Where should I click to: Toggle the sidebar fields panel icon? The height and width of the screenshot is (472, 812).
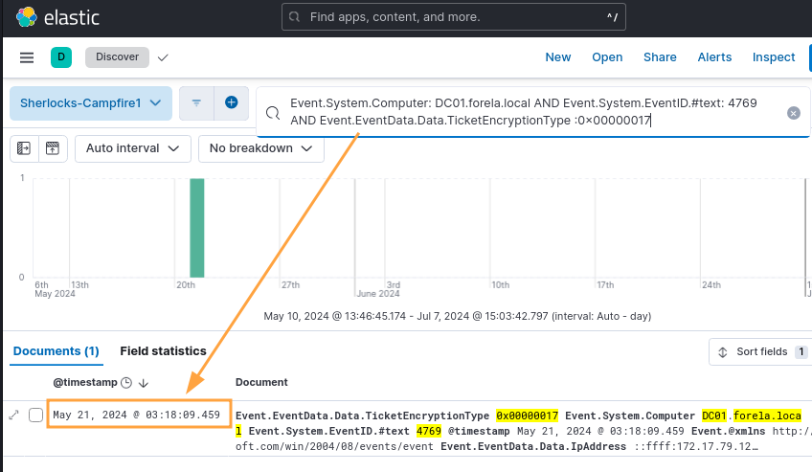point(25,148)
